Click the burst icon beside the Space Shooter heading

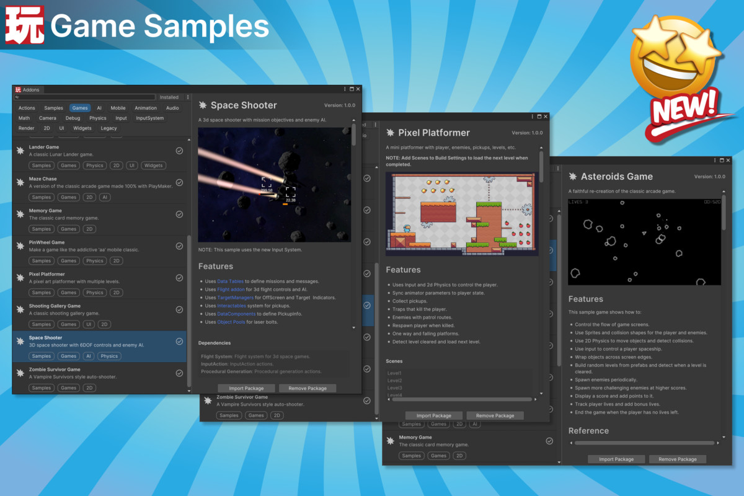[203, 105]
